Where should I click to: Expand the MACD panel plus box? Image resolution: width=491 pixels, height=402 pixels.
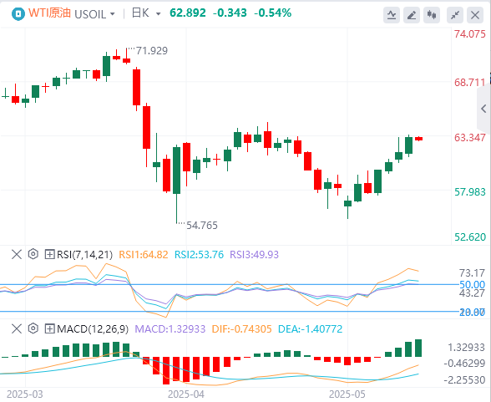point(49,328)
